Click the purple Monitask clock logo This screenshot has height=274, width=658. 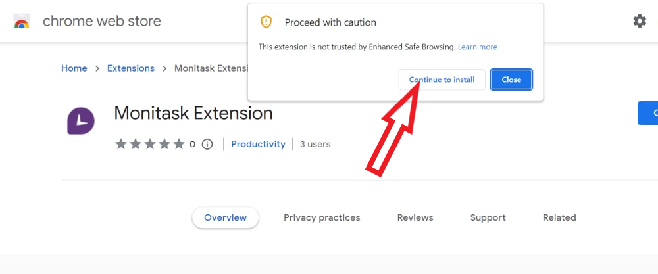point(81,121)
